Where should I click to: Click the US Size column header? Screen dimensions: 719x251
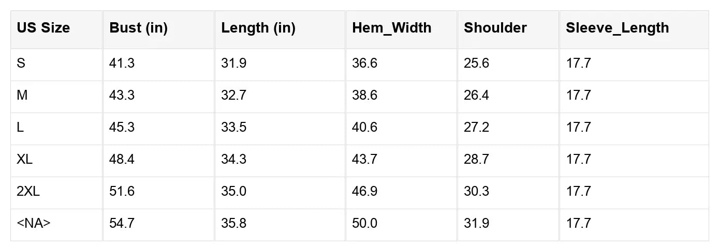tap(56, 29)
